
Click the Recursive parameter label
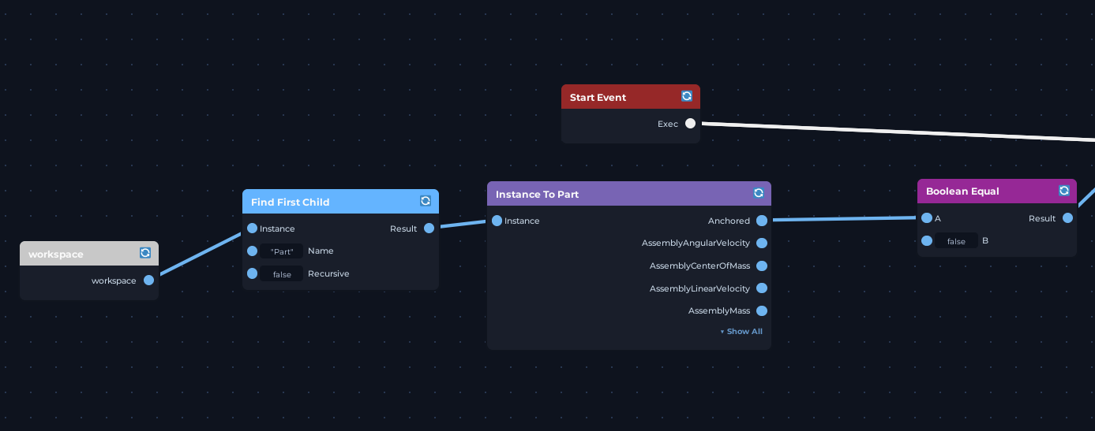tap(328, 273)
